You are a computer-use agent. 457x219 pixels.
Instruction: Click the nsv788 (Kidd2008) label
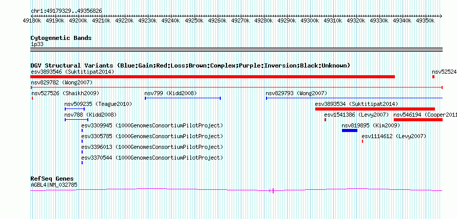90,115
